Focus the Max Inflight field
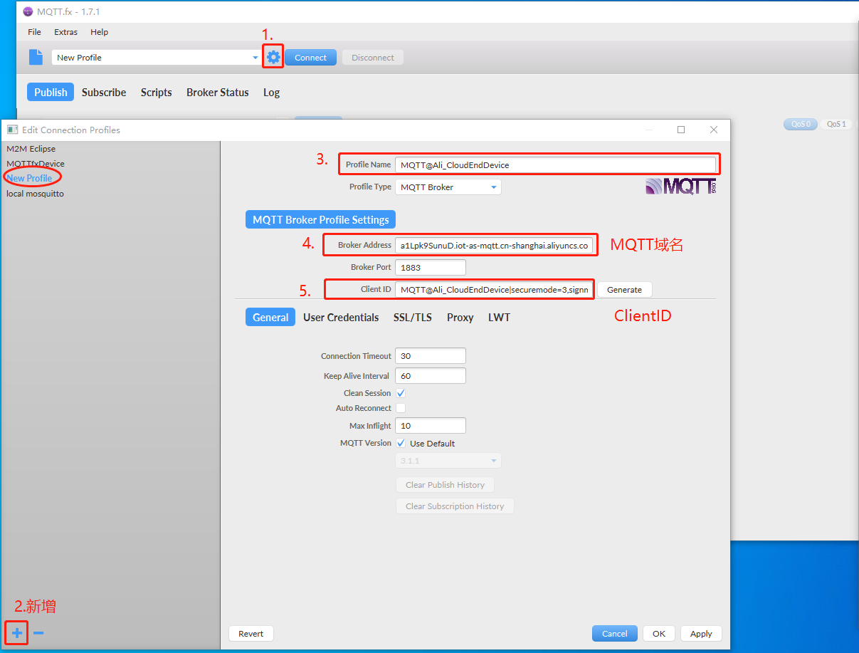The height and width of the screenshot is (653, 859). point(431,426)
